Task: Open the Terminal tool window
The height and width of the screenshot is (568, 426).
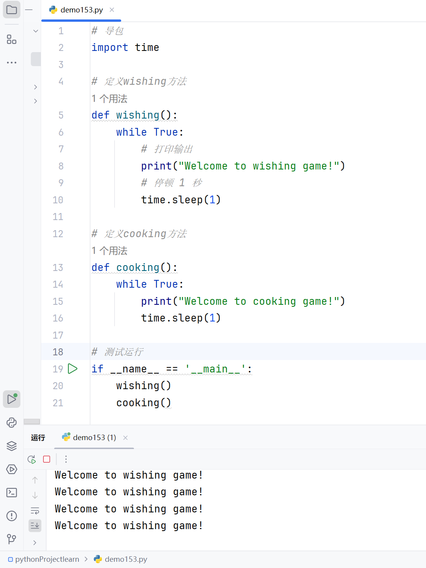Action: (12, 493)
